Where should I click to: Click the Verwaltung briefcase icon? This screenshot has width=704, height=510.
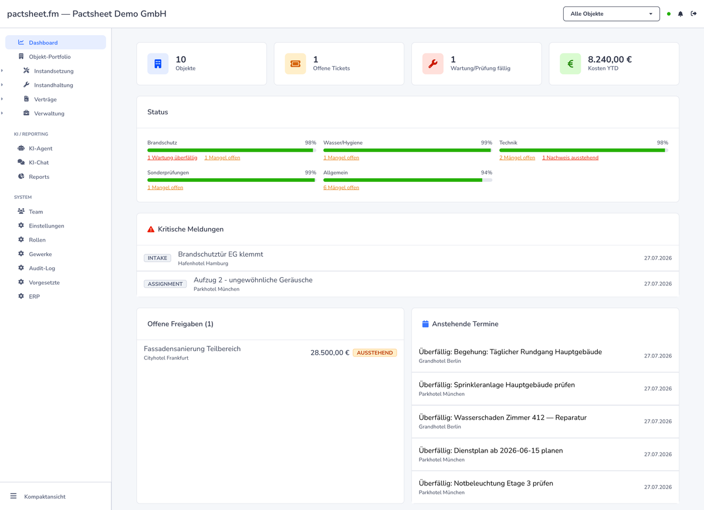pos(26,113)
